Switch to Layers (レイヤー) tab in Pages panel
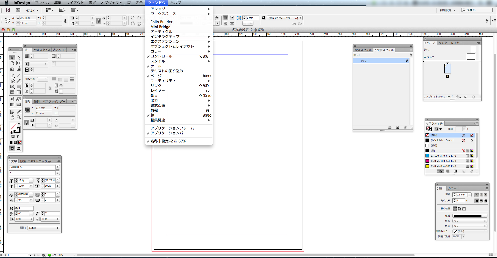Viewport: 497px width, 258px height. [x=456, y=43]
